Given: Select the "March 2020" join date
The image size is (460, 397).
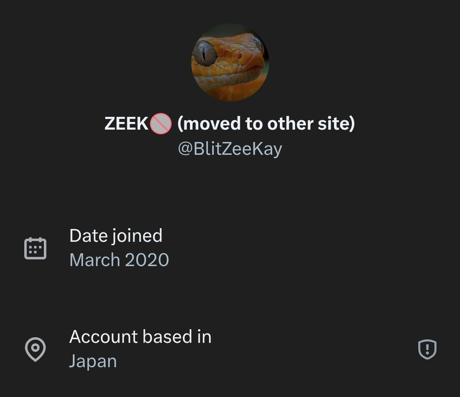Looking at the screenshot, I should [x=119, y=260].
